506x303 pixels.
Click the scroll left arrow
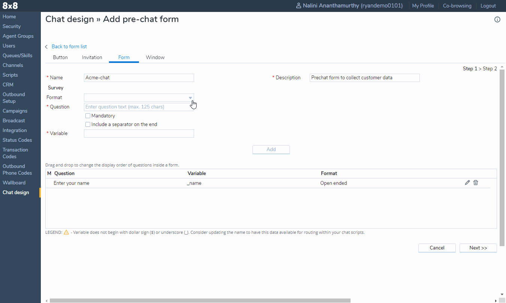(x=46, y=300)
